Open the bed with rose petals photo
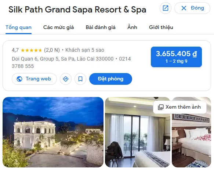Image resolution: width=214 pixels, height=170 pixels. [191, 141]
